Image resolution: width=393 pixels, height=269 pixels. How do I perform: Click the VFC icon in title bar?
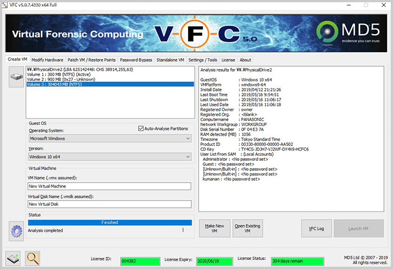tap(5, 4)
